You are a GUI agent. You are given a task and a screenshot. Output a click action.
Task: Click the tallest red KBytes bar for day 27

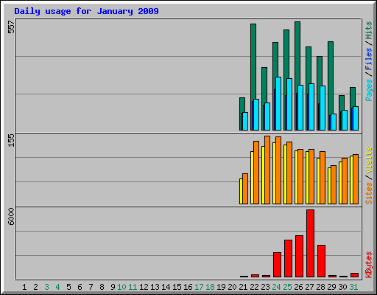(x=310, y=243)
